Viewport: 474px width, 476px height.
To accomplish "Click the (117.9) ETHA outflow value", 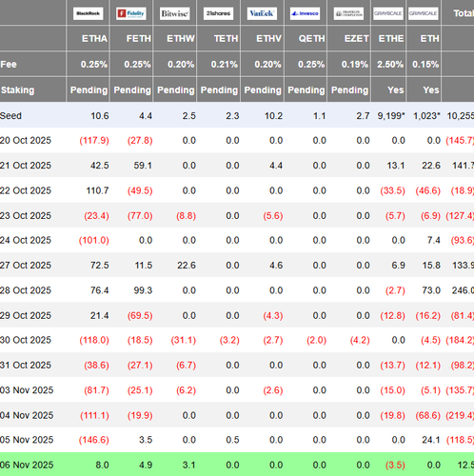I will tap(94, 140).
